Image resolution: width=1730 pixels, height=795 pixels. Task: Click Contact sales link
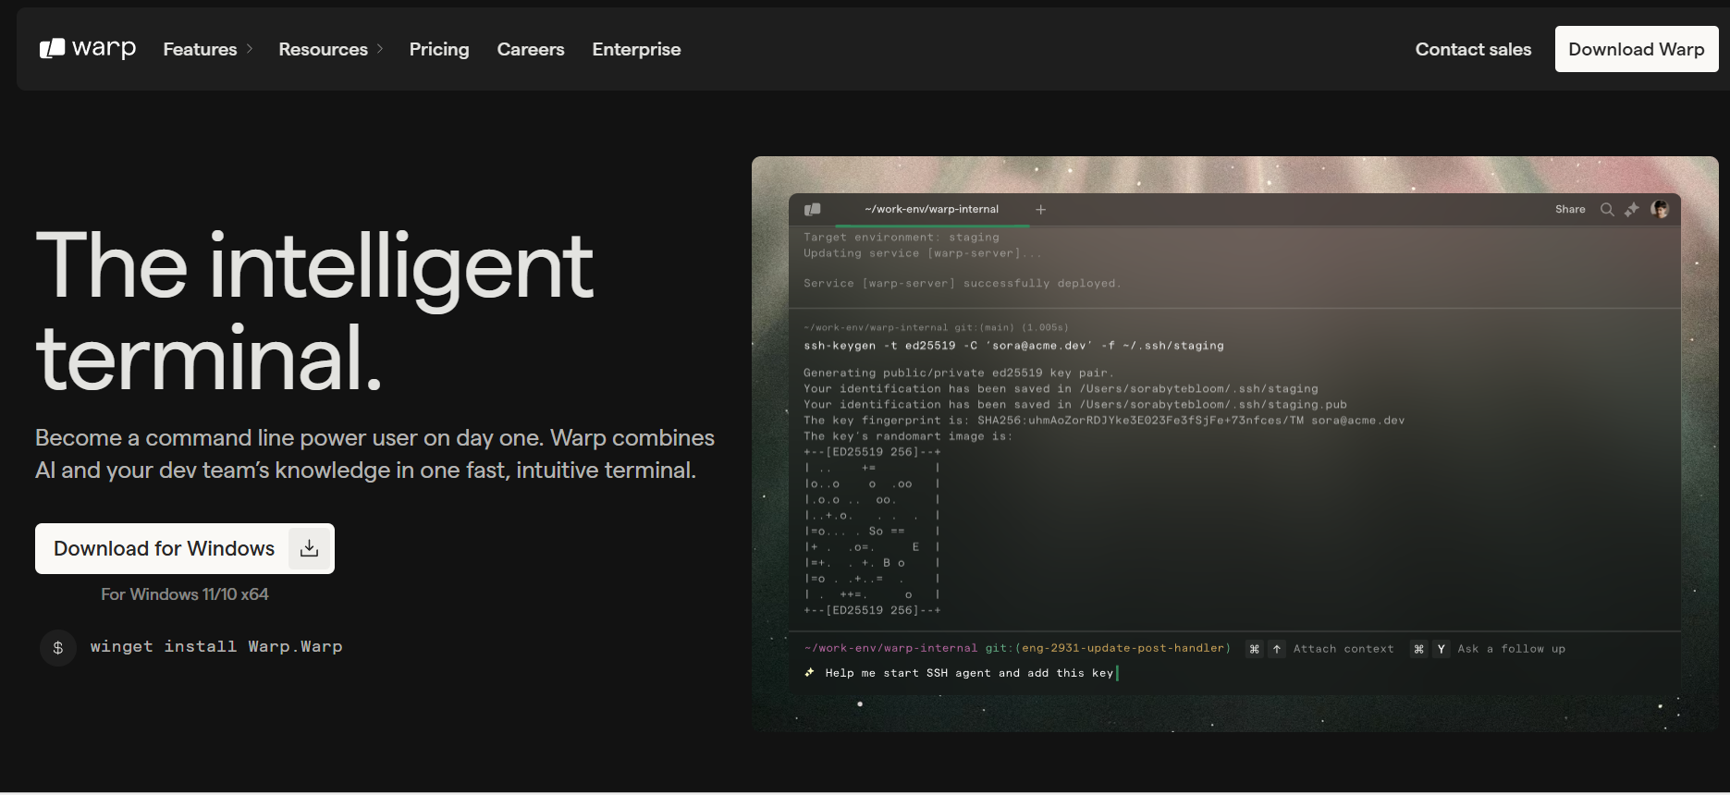[1473, 49]
